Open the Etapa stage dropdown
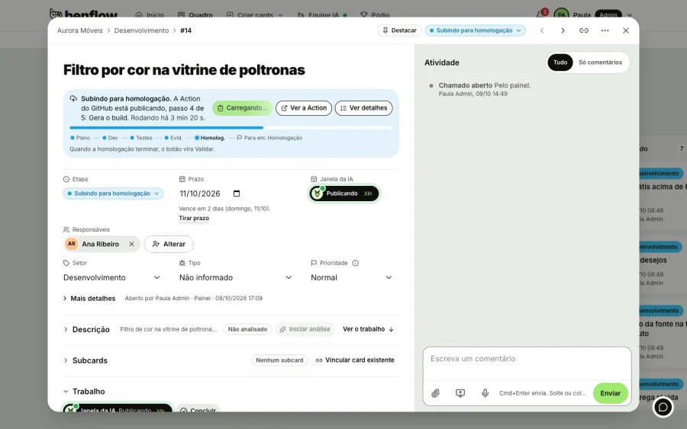Screen dimensions: 687x429 tap(114, 194)
